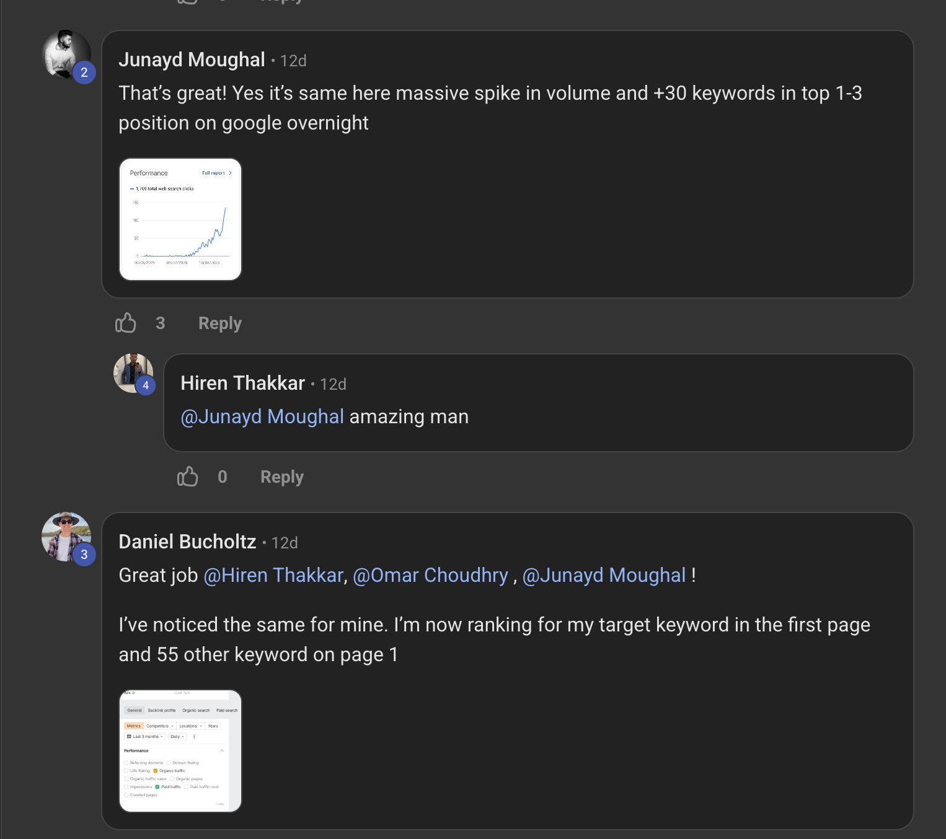This screenshot has width=946, height=839.
Task: Like Hiren Thakkar's reply with thumbs-up icon
Action: point(187,477)
